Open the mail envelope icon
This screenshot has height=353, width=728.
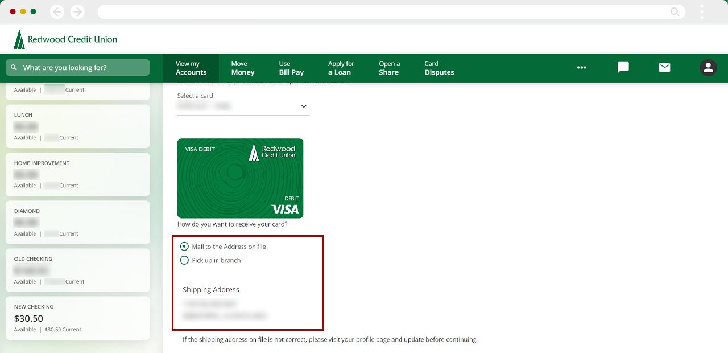(664, 68)
